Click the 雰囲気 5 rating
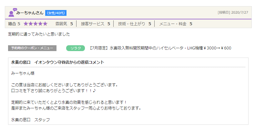 pos(64,24)
